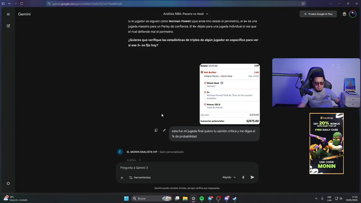Viewport: 361px width, 203px height.
Task: Edit the user prompt with the pencil icon
Action: pos(164,130)
